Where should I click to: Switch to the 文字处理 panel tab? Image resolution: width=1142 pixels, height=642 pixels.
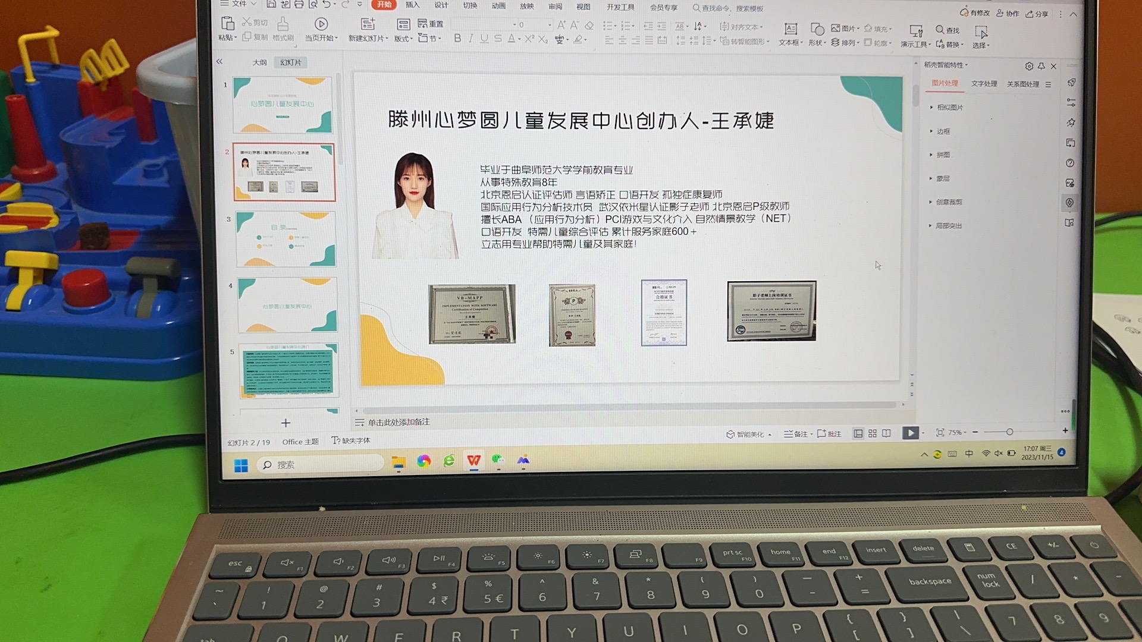coord(984,84)
